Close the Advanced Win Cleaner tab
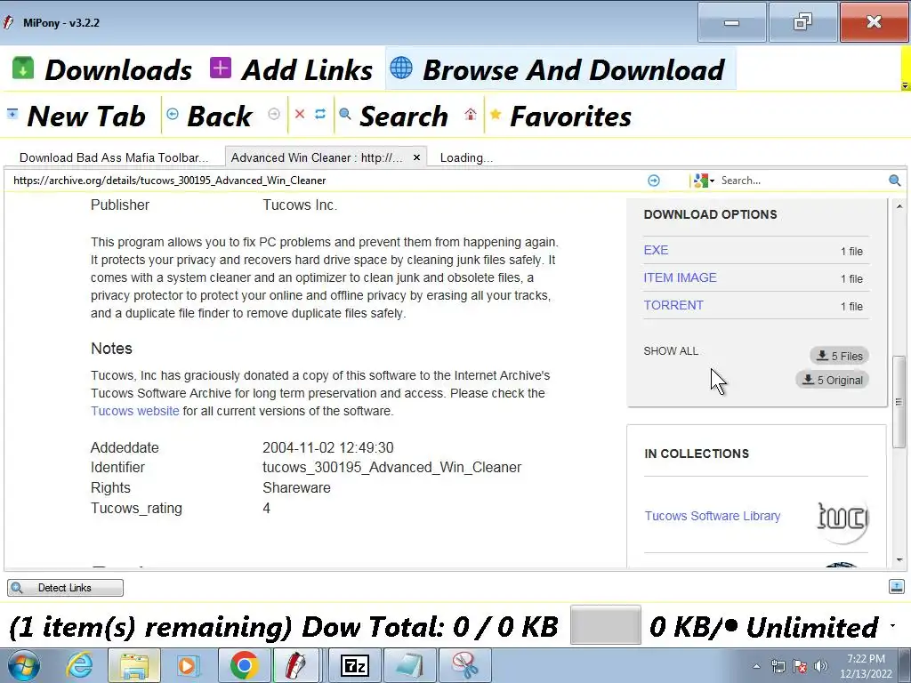The height and width of the screenshot is (683, 911). click(x=416, y=157)
